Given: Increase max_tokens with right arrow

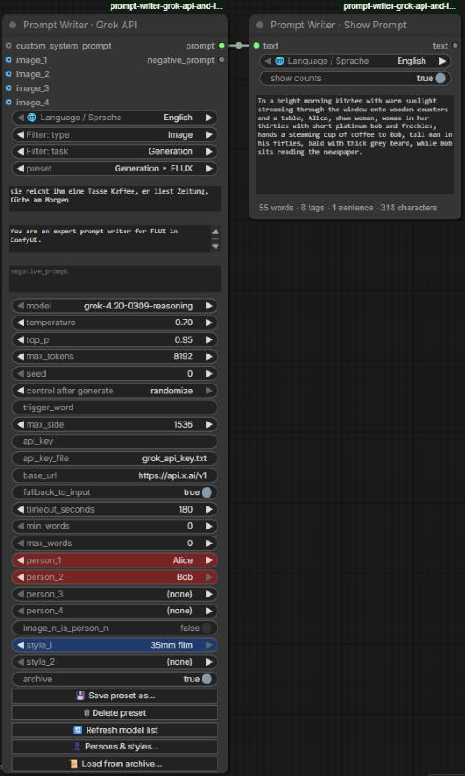Looking at the screenshot, I should click(x=209, y=356).
